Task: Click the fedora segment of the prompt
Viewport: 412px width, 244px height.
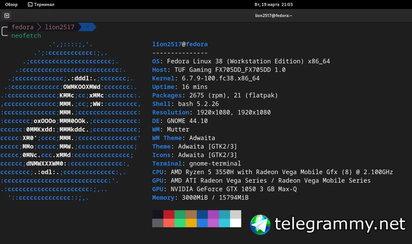Action: click(23, 27)
